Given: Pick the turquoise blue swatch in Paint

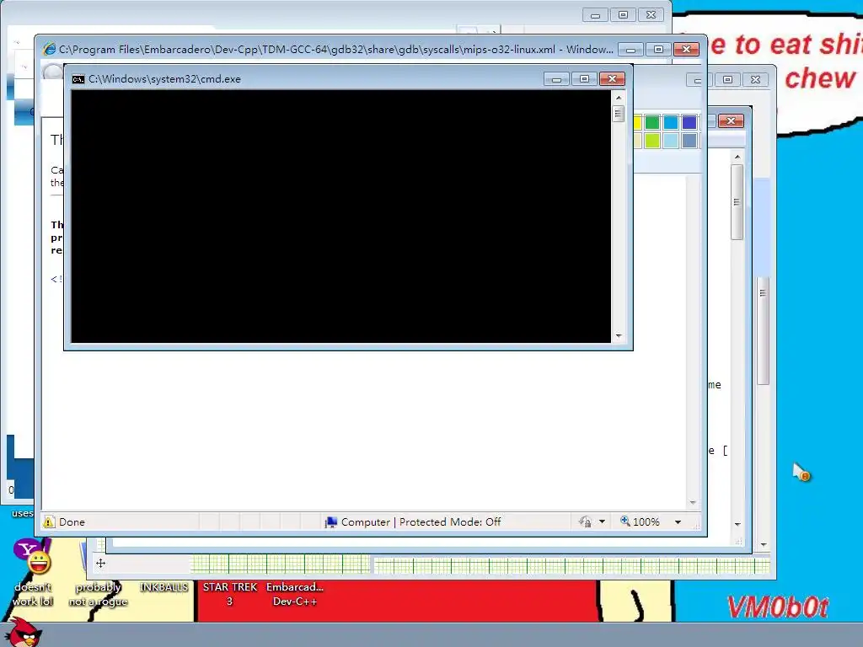Looking at the screenshot, I should pos(670,122).
